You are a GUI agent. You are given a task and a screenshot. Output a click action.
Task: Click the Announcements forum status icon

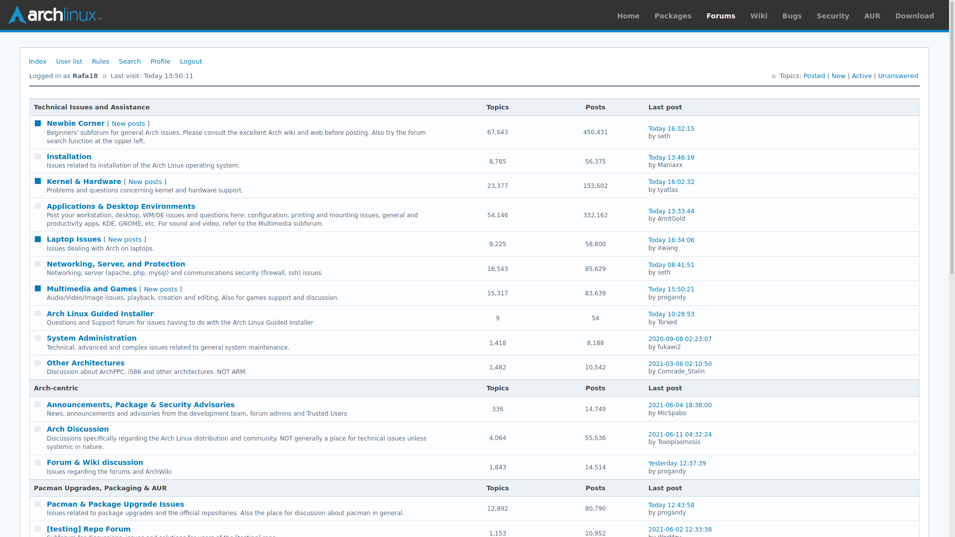[38, 404]
